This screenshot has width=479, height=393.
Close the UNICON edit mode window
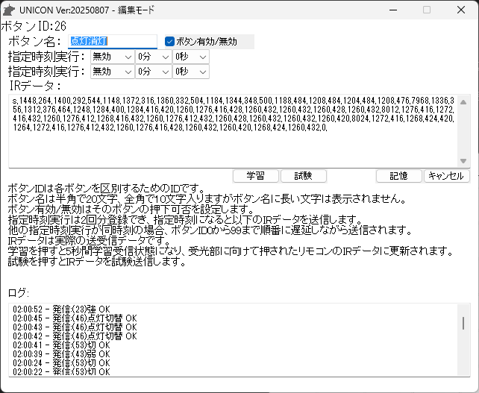pyautogui.click(x=461, y=10)
